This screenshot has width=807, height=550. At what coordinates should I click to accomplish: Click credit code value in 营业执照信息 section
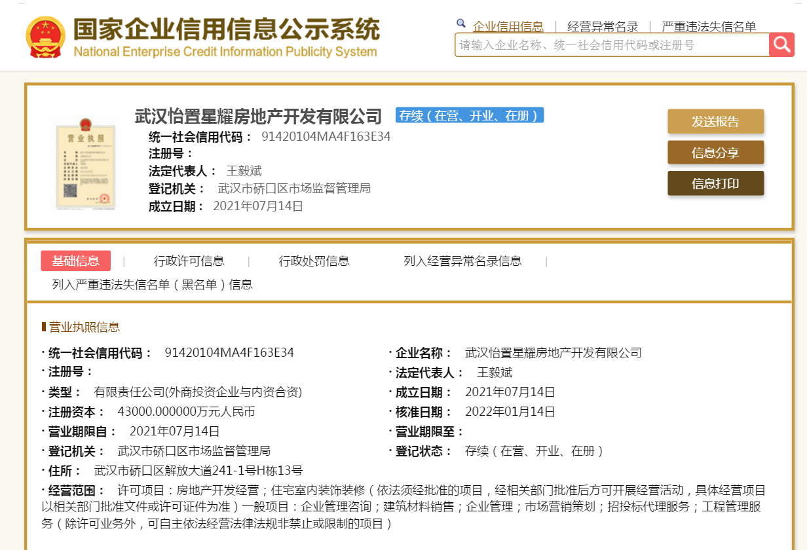click(229, 352)
